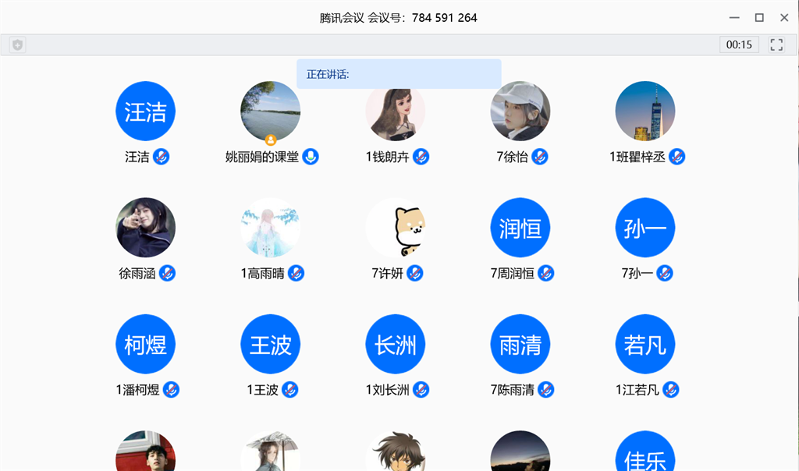Click the muted mic icon beside 汪洁
This screenshot has height=471, width=799.
point(161,157)
